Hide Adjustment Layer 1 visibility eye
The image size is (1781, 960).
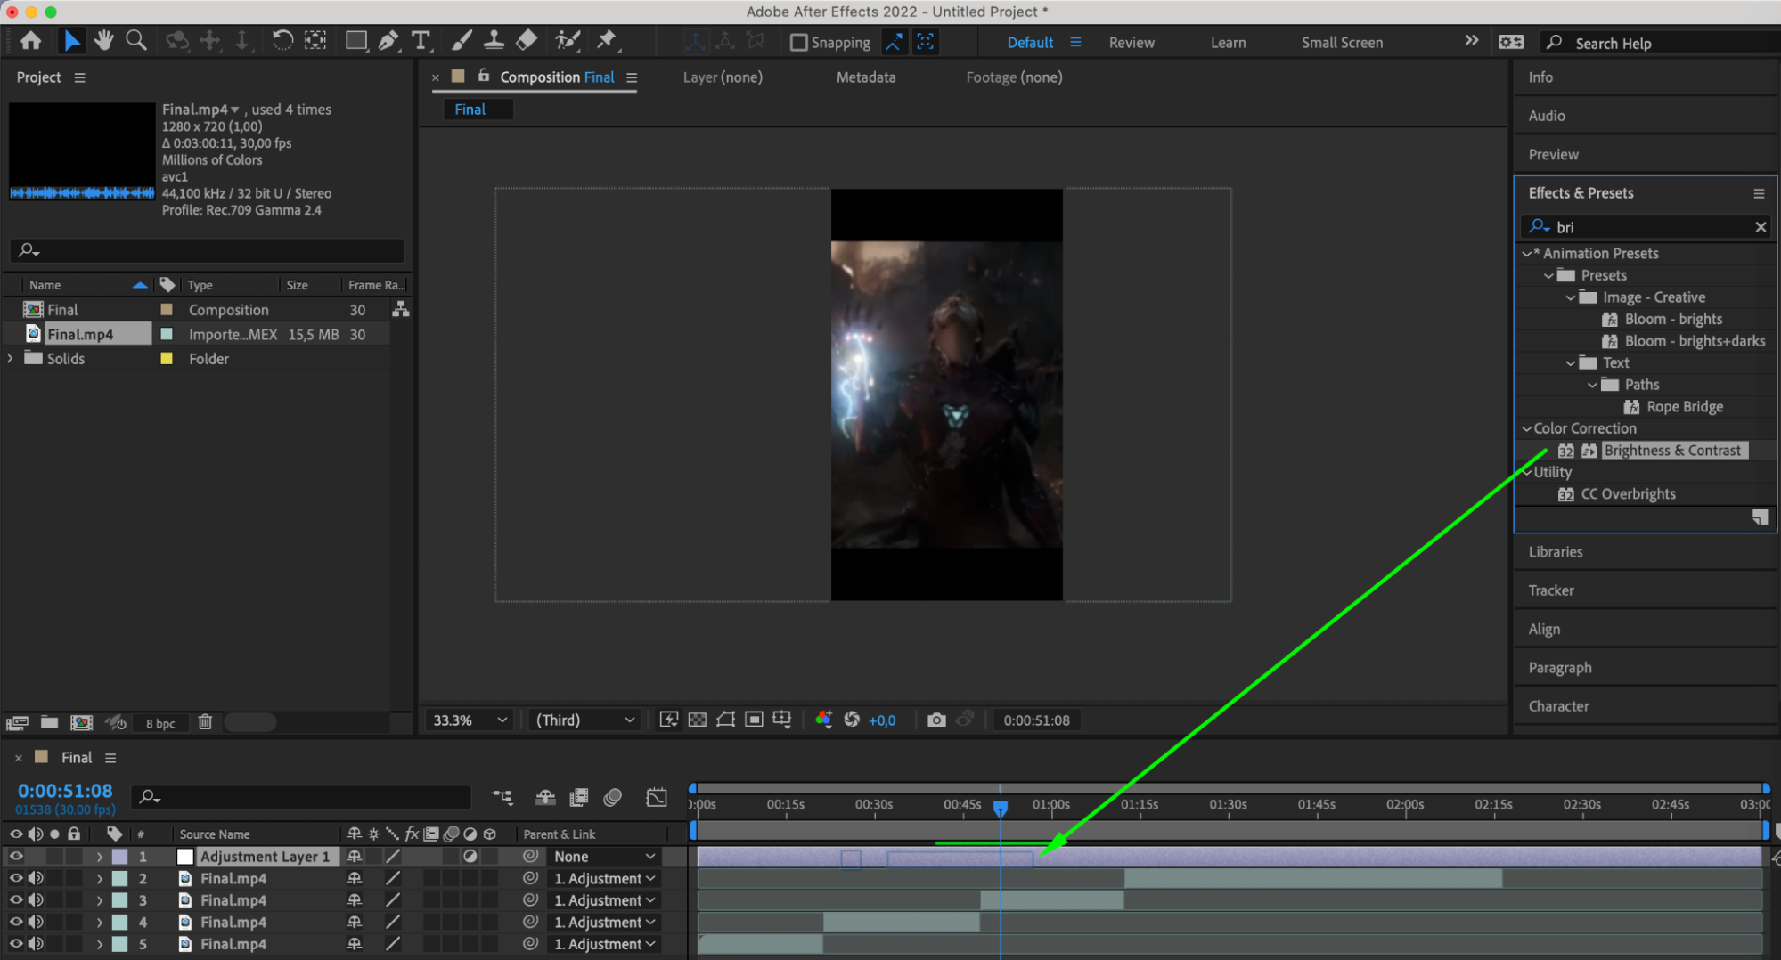tap(15, 856)
